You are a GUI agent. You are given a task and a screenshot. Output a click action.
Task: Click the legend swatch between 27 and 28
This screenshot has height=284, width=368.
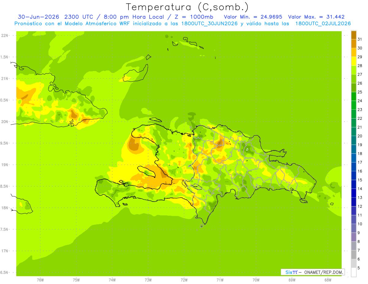click(x=354, y=70)
